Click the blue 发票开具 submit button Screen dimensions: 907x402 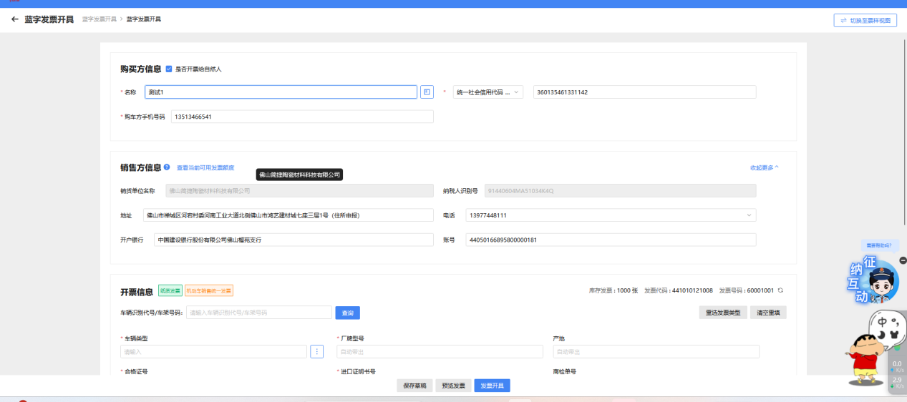pyautogui.click(x=492, y=386)
